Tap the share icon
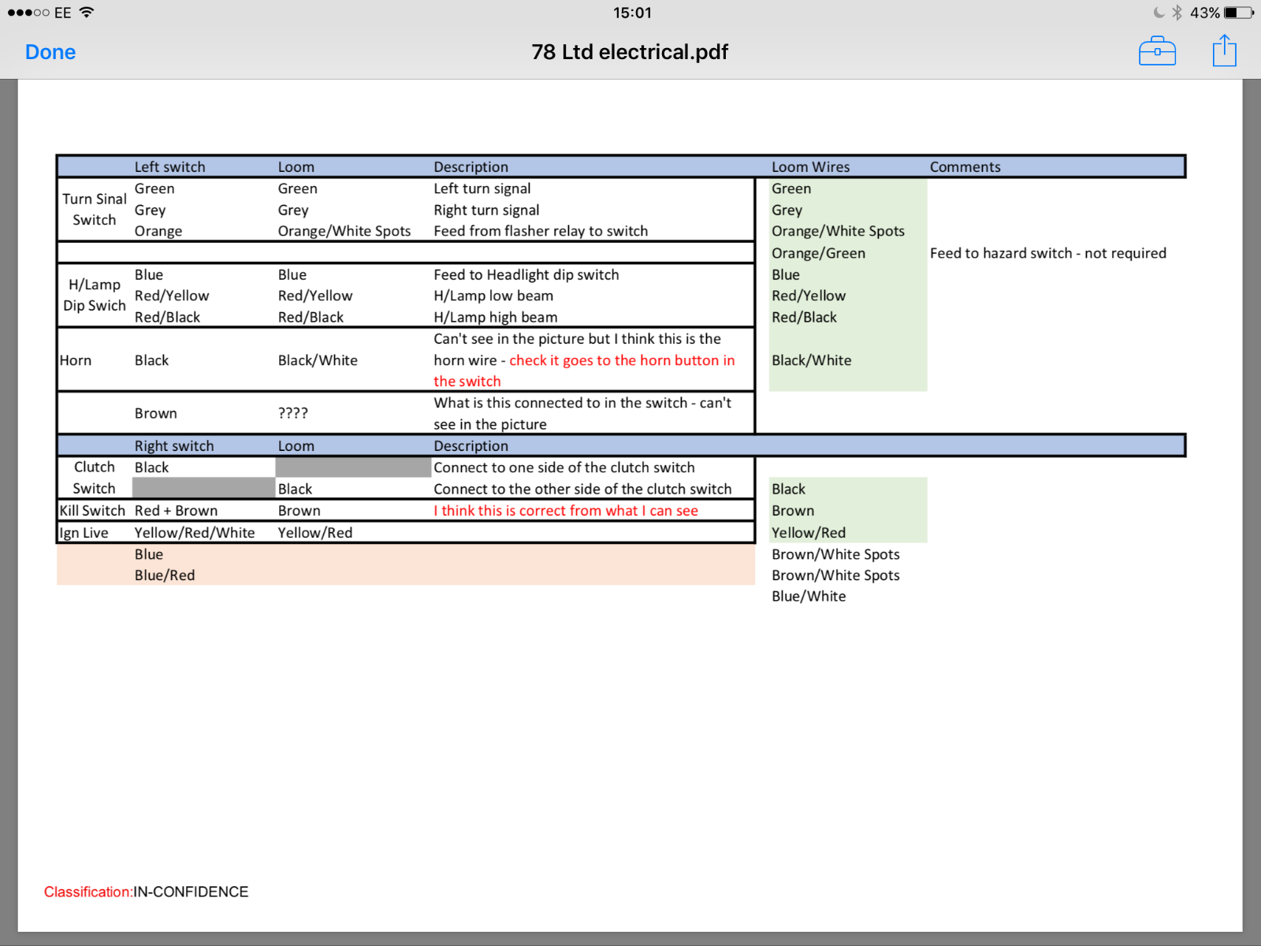1261x946 pixels. click(x=1224, y=51)
